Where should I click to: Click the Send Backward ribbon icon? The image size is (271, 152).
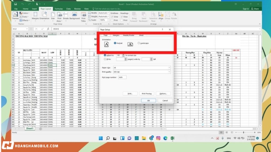pyautogui.click(x=143, y=17)
